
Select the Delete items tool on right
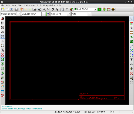point(131,73)
